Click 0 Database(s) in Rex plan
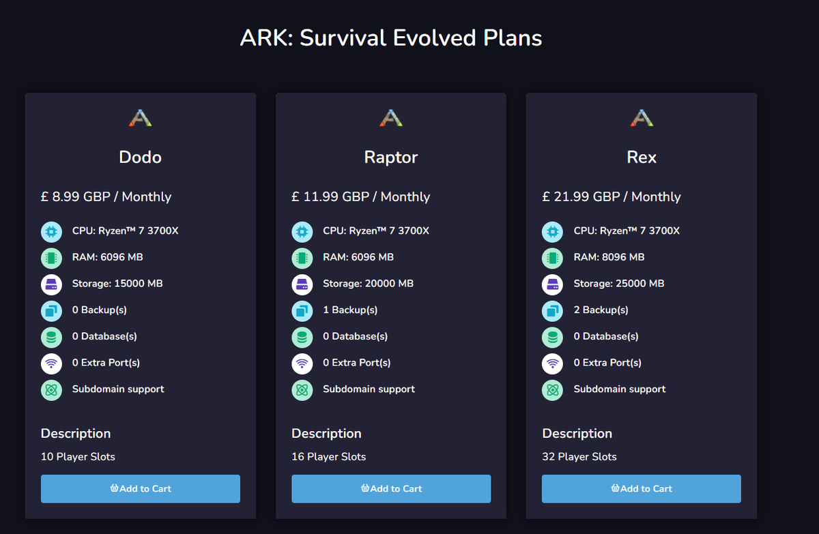This screenshot has width=819, height=534. click(x=606, y=336)
